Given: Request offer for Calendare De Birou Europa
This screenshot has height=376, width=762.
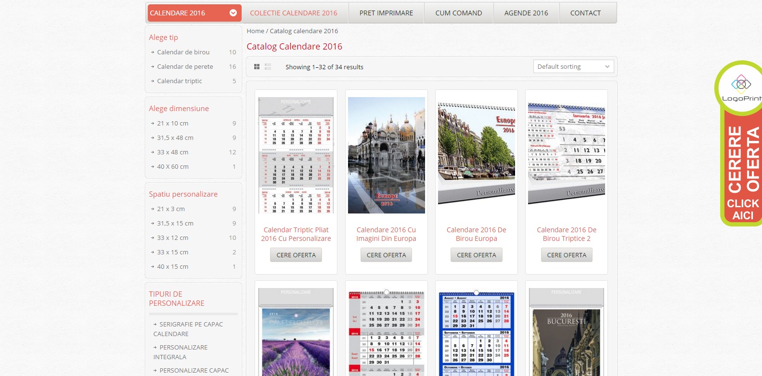Looking at the screenshot, I should pyautogui.click(x=476, y=255).
